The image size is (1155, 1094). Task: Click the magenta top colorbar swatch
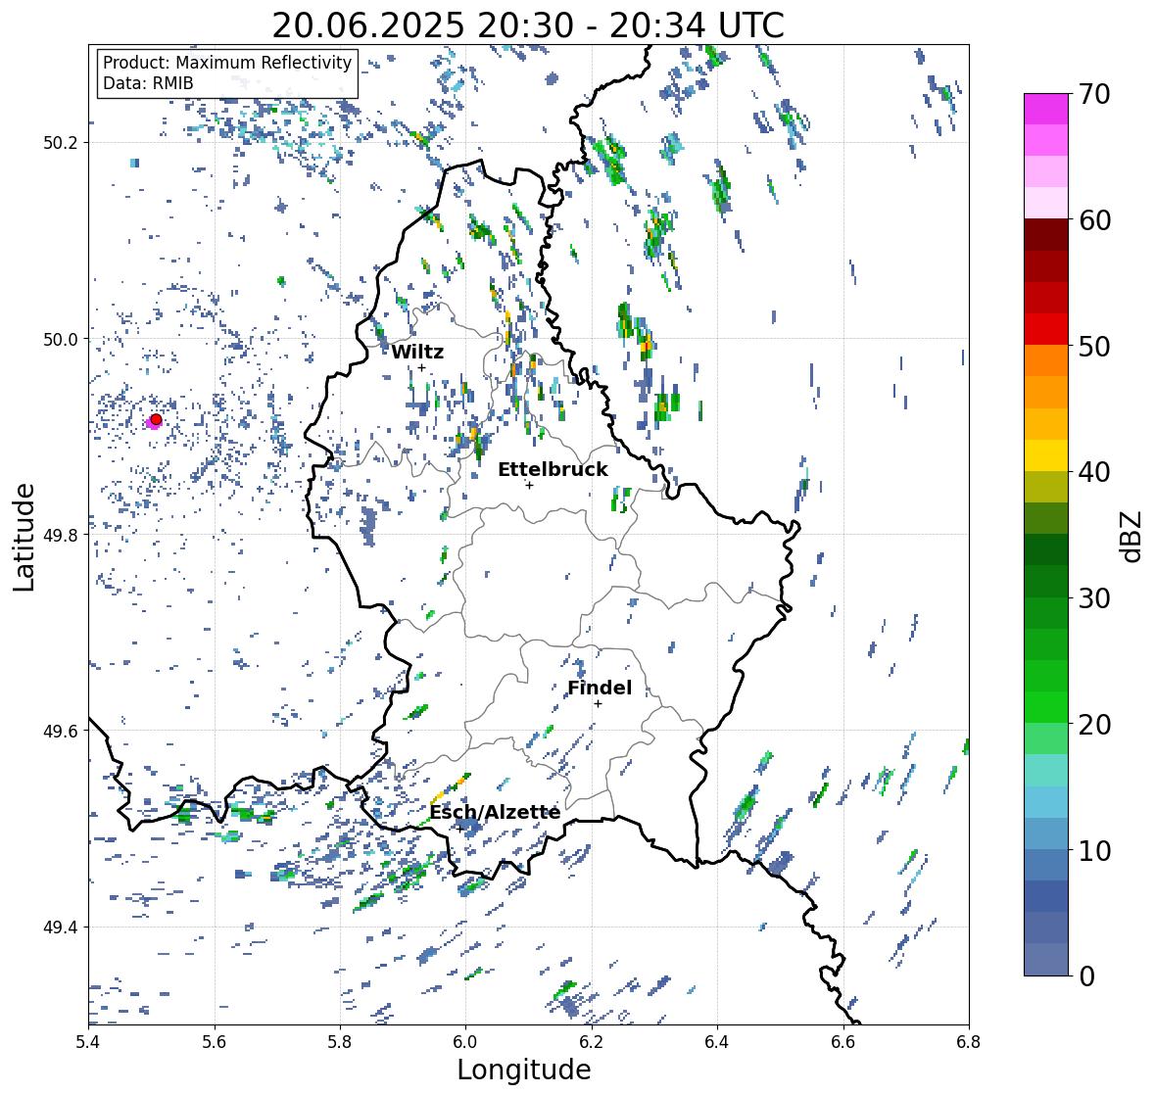(1046, 109)
